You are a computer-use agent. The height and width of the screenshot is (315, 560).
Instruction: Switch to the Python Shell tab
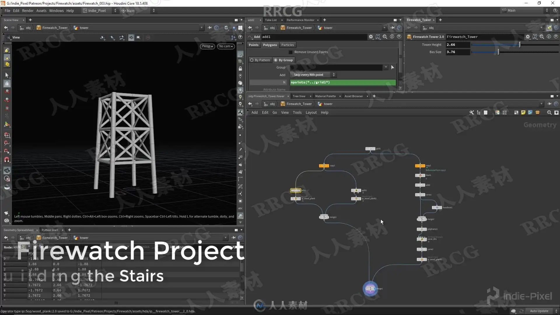coord(50,230)
